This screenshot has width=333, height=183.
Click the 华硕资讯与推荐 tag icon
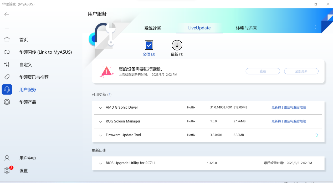pos(7,77)
